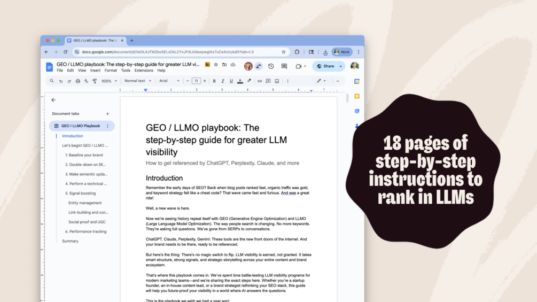Toggle underline formatting

[231, 81]
